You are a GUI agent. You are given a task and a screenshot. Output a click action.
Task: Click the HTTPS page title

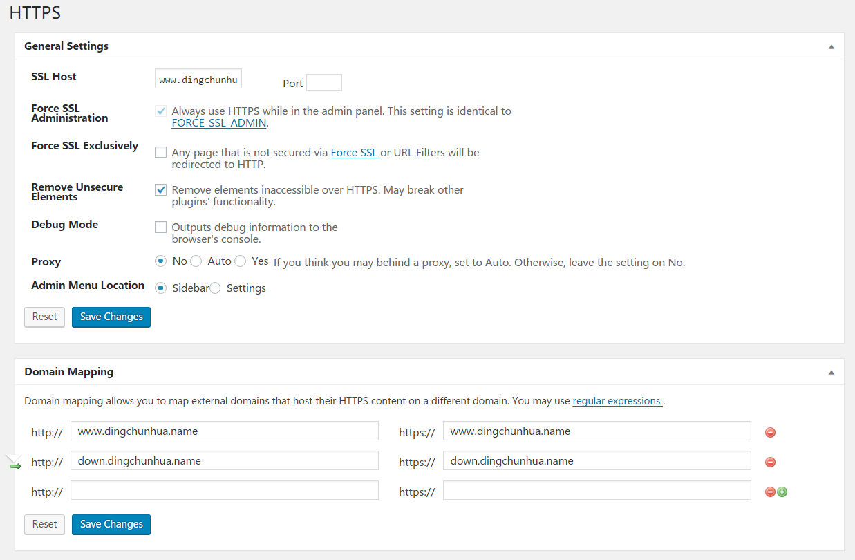click(x=35, y=12)
